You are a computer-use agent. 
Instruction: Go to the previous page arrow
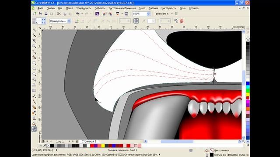(x=51, y=141)
